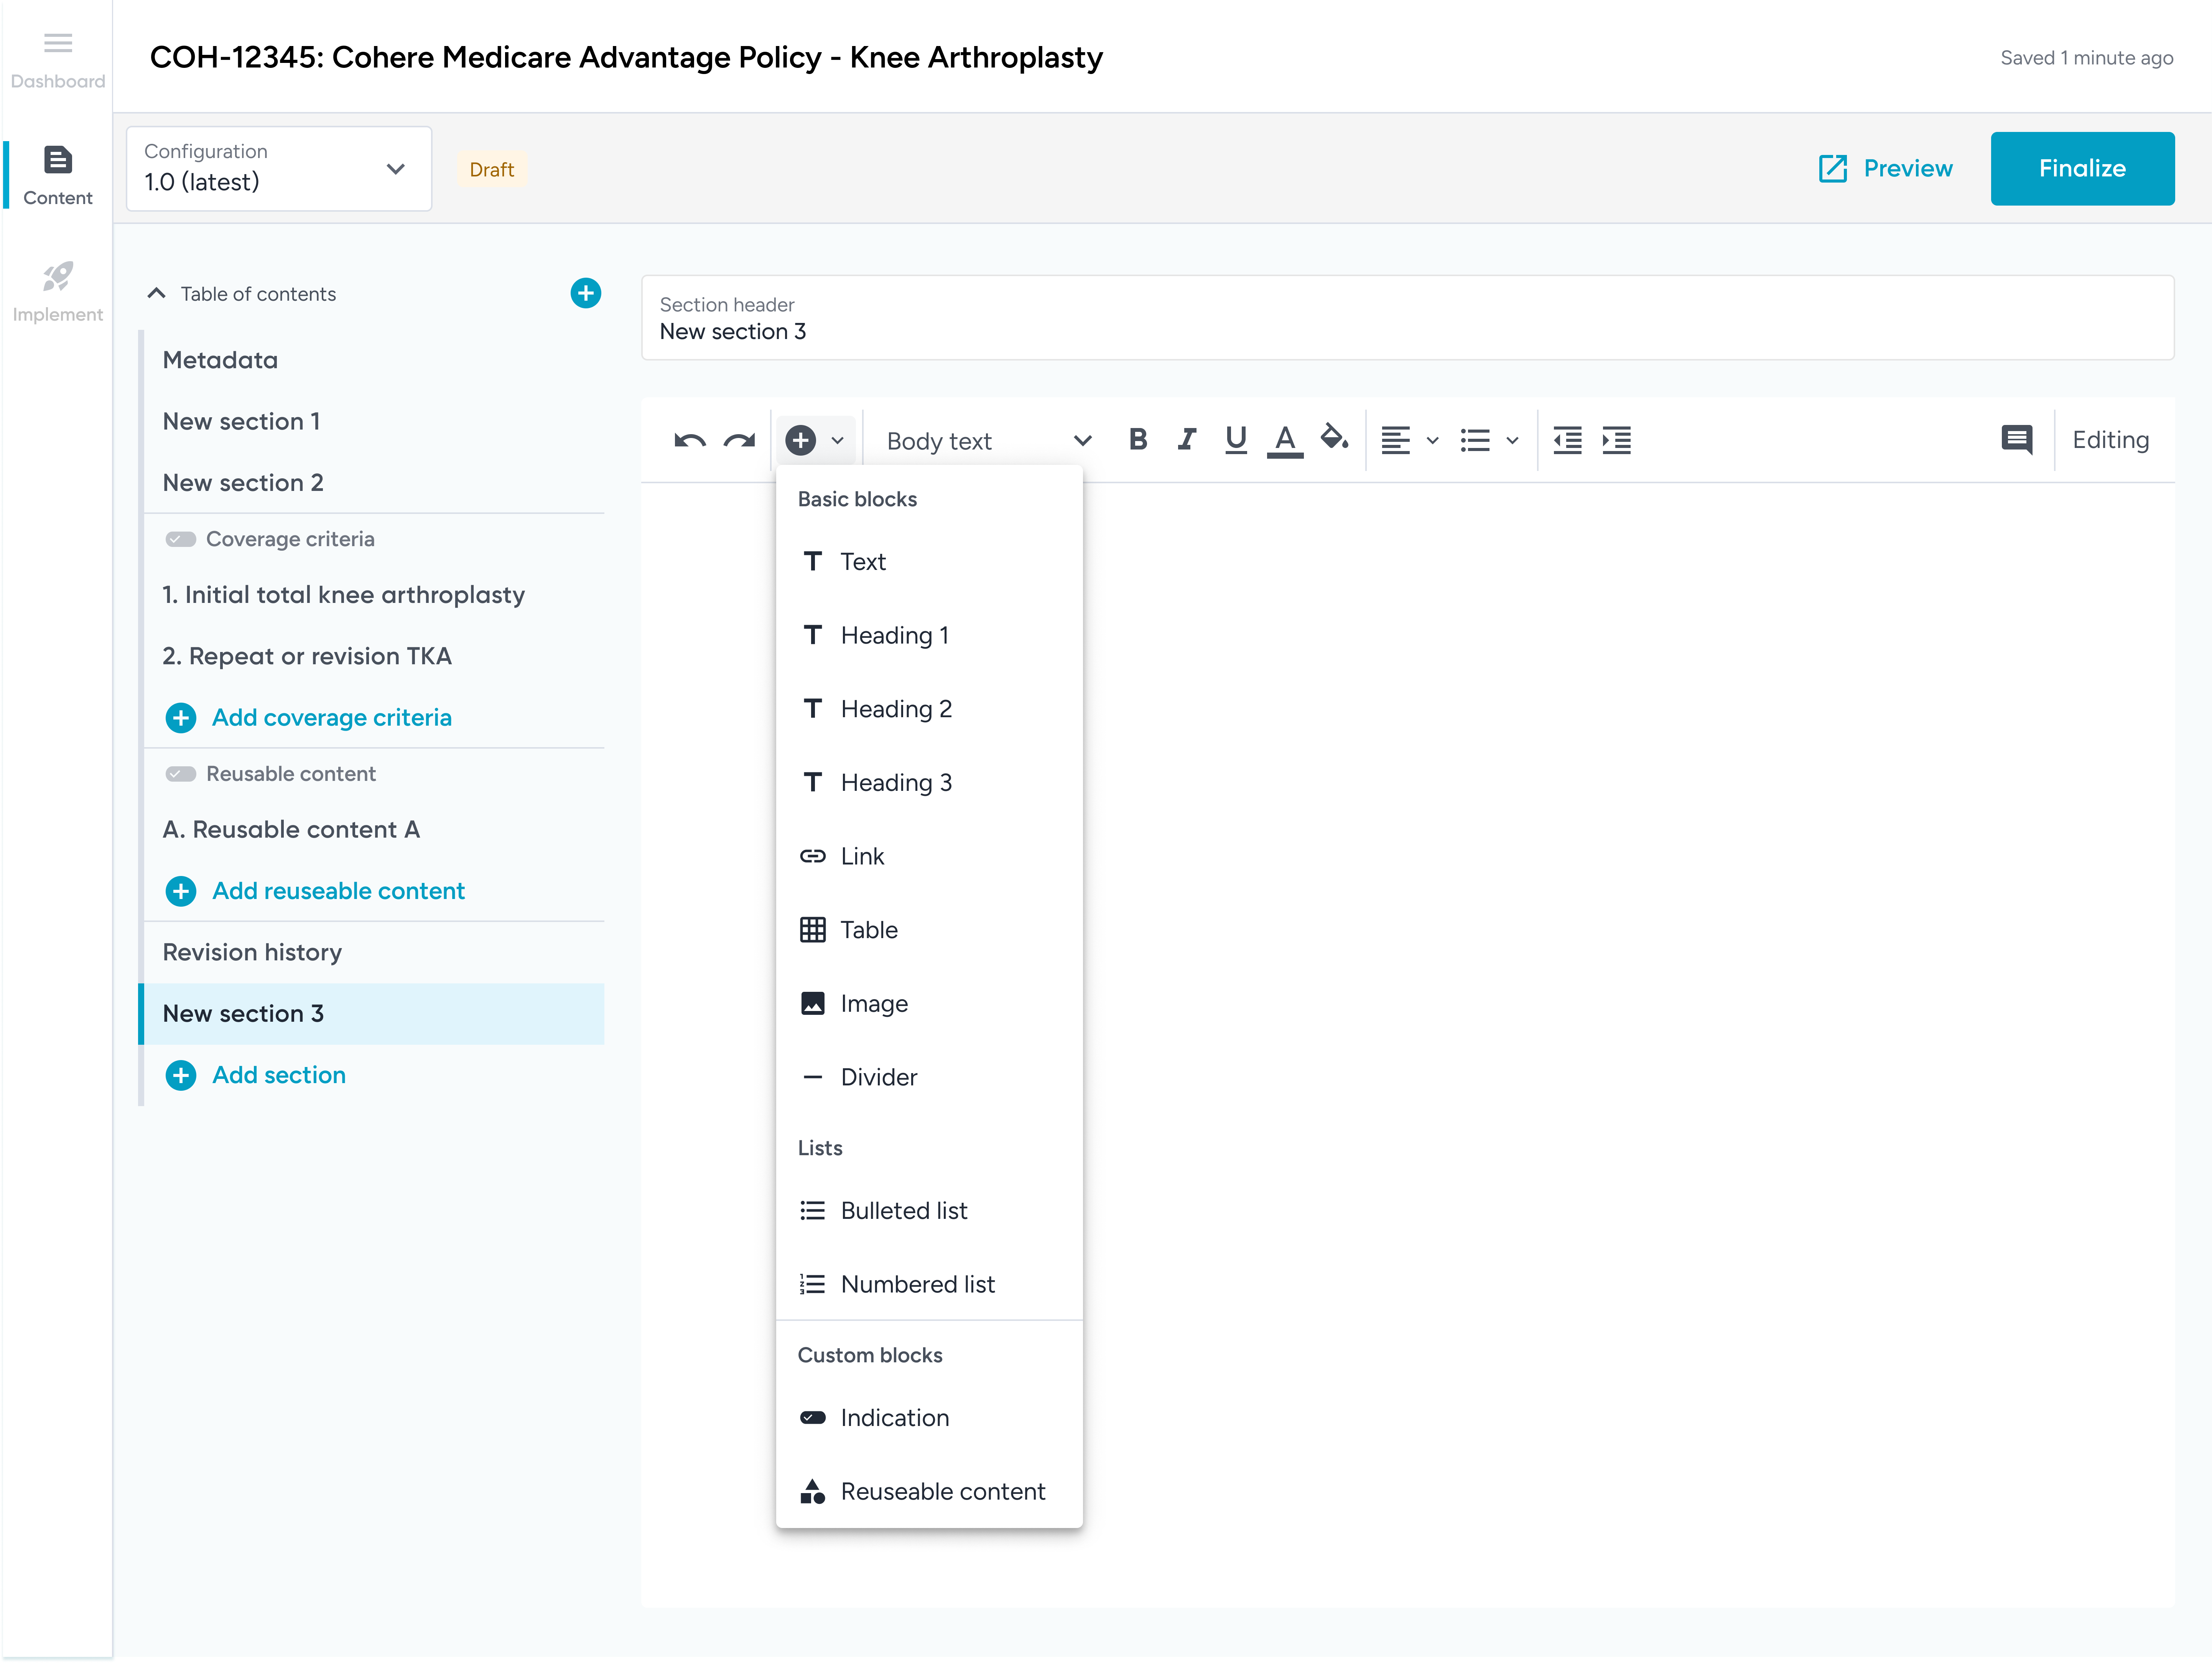Open Initial total knee arthroplasty criteria
The width and height of the screenshot is (2212, 1663).
pos(374,595)
